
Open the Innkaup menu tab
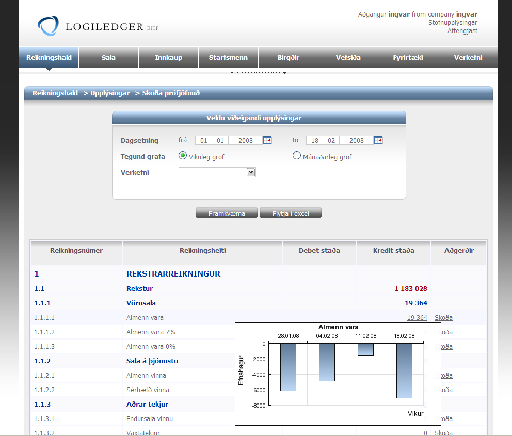(168, 57)
